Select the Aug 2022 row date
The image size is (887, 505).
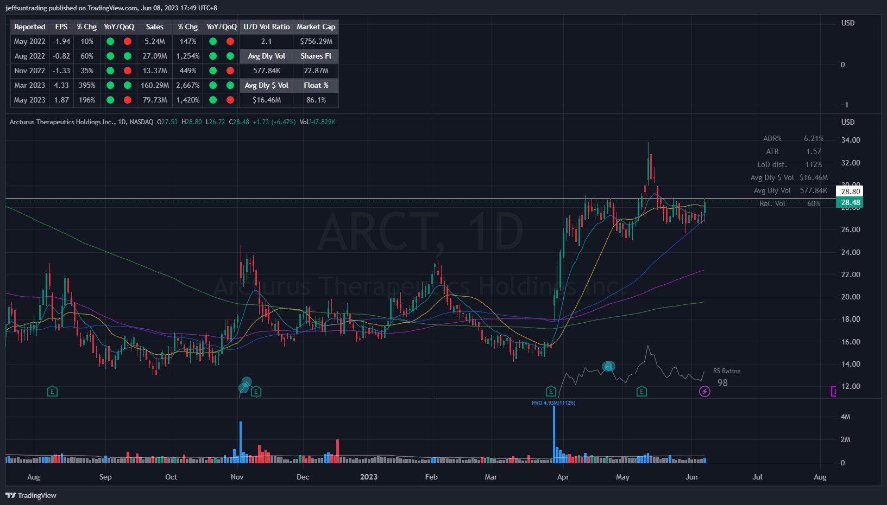pos(30,56)
